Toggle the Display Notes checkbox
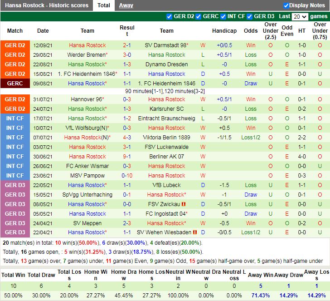The image size is (330, 301). [286, 5]
